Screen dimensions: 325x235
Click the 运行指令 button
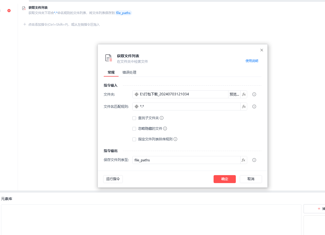pos(113,179)
